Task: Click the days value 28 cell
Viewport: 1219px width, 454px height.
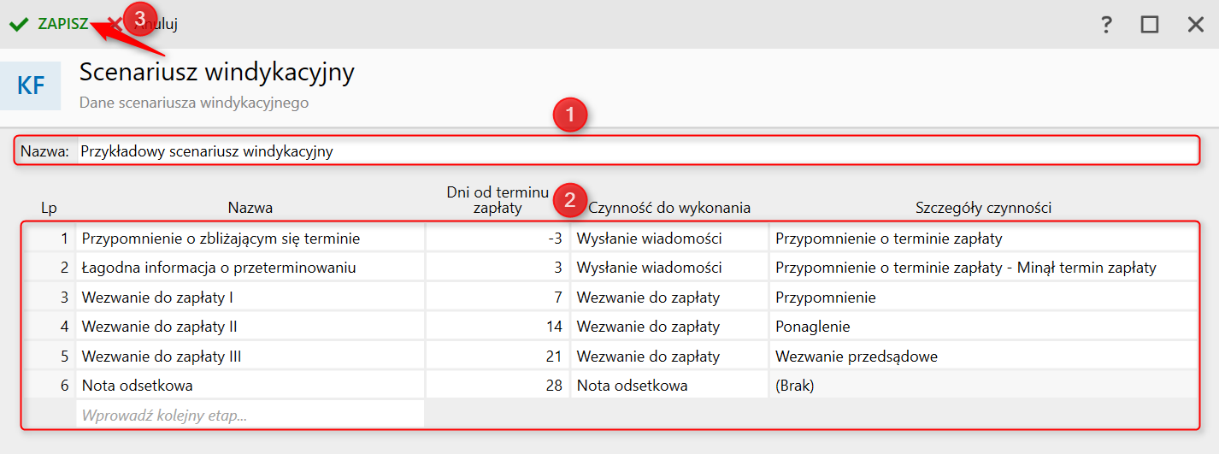Action: point(498,386)
